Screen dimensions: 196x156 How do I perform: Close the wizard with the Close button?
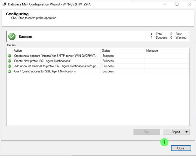[181, 148]
